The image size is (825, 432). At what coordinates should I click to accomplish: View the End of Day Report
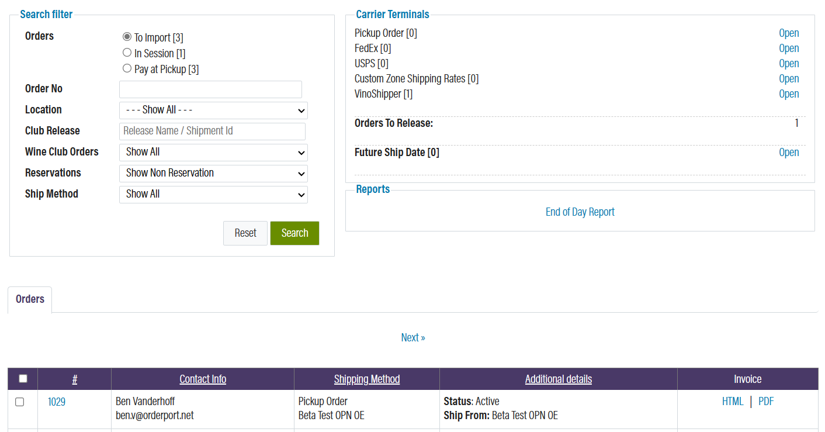580,212
